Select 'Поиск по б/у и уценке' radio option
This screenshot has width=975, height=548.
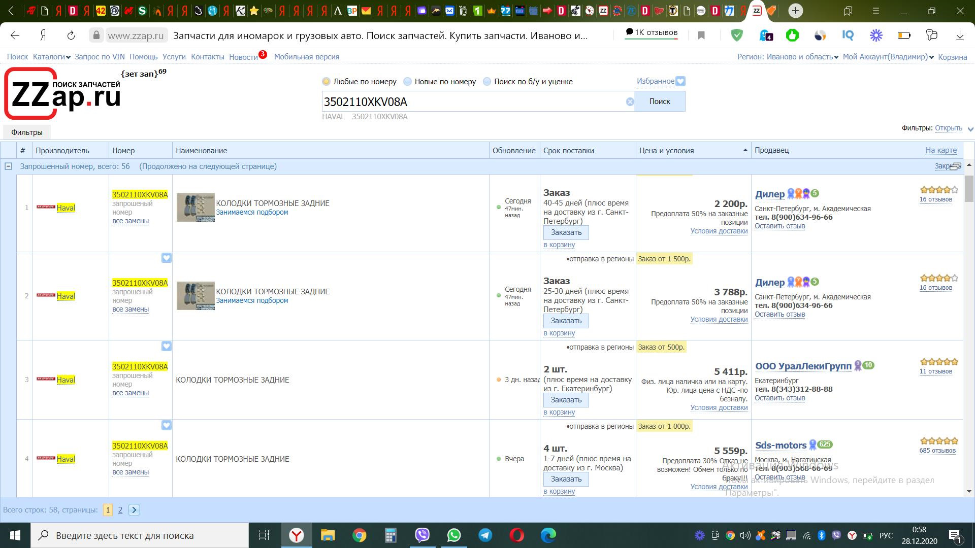(487, 81)
